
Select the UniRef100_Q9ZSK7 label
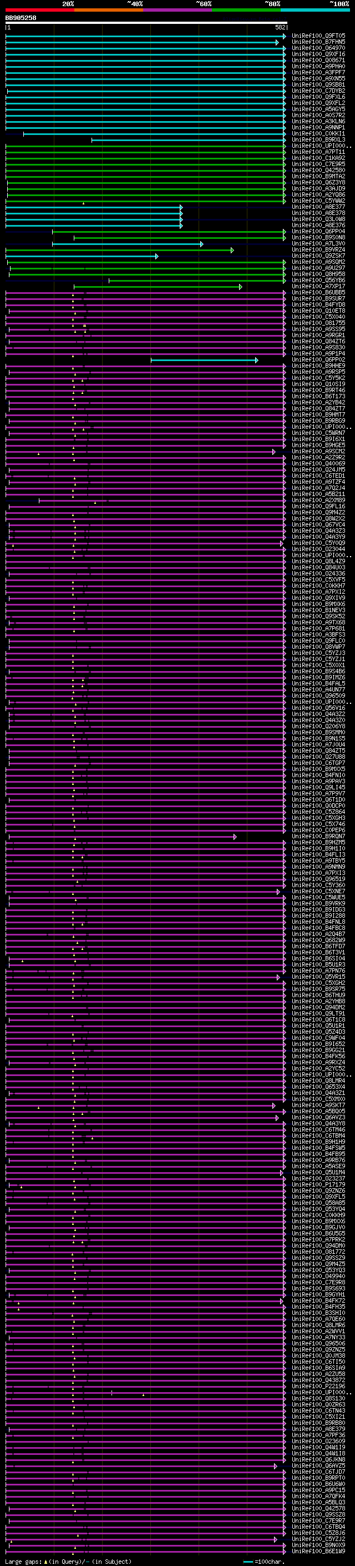click(x=318, y=256)
